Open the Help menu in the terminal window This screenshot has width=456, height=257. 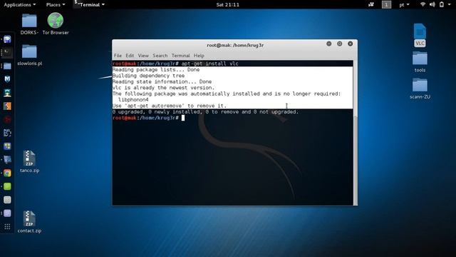point(199,56)
